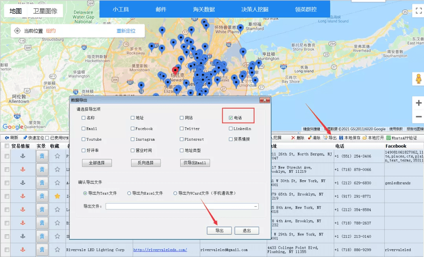Click the 反向选择 button

pyautogui.click(x=146, y=163)
